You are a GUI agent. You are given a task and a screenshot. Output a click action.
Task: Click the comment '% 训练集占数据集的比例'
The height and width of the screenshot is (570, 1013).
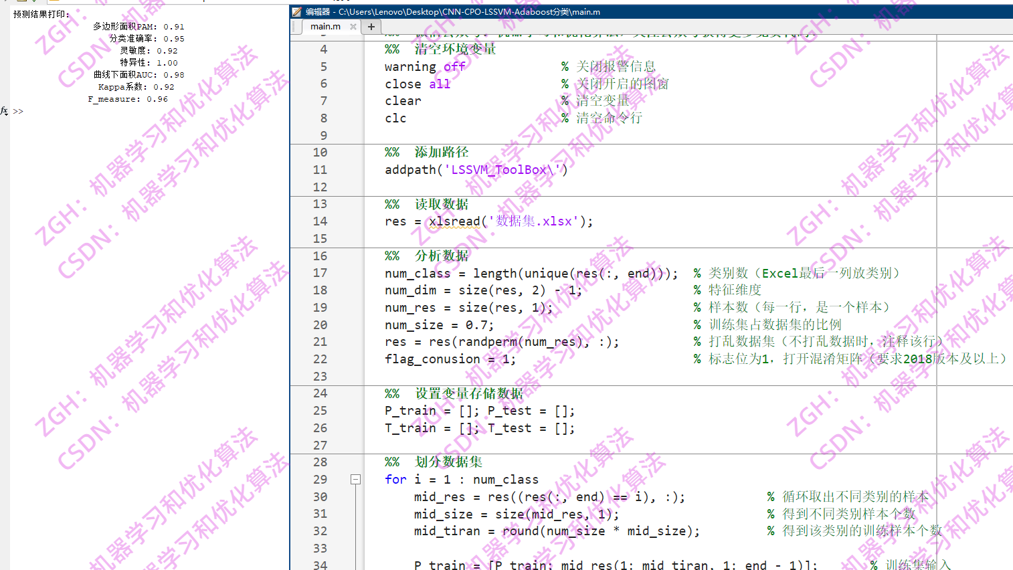click(x=767, y=325)
